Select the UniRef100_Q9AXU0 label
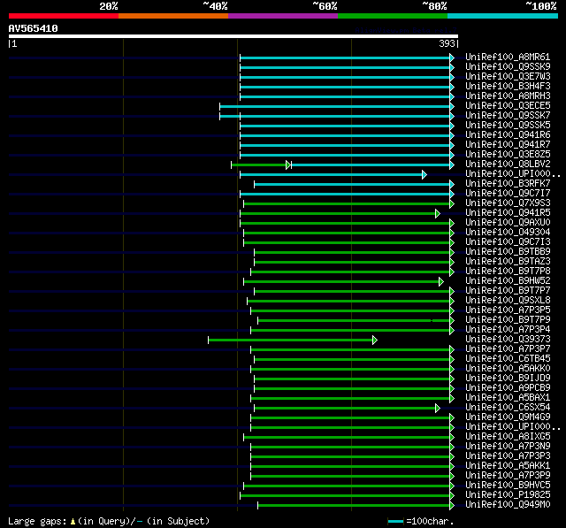566x528 pixels. point(508,223)
